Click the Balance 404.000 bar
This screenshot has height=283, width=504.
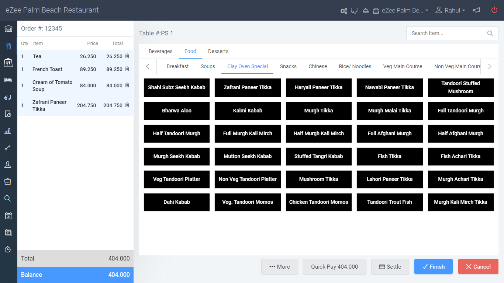point(75,275)
